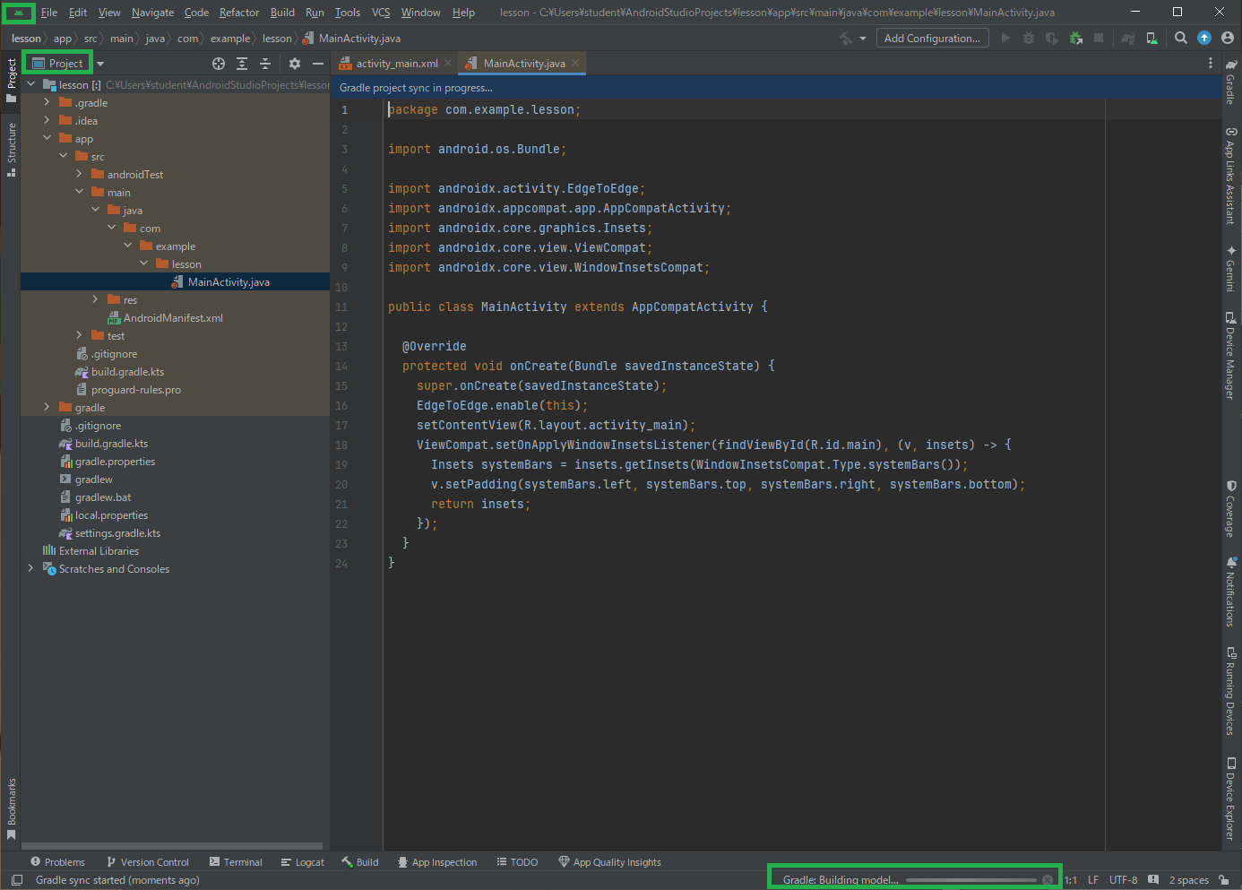The width and height of the screenshot is (1242, 890).
Task: Expand the .idea folder
Action: (x=47, y=120)
